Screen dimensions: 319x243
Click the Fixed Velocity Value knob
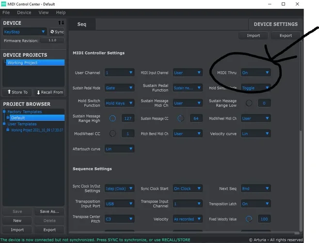click(x=249, y=219)
